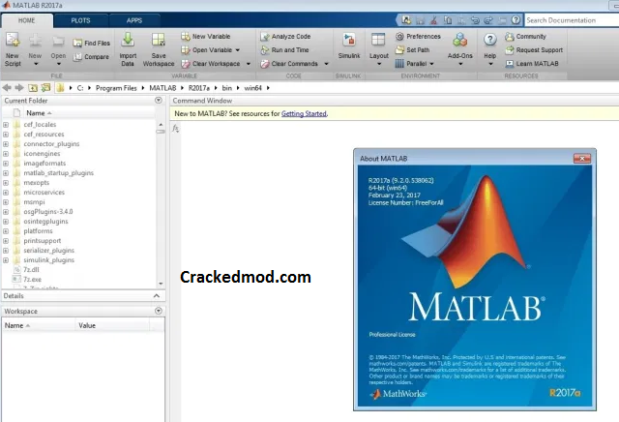The height and width of the screenshot is (422, 619).
Task: Select the imageformats folder
Action: point(44,164)
